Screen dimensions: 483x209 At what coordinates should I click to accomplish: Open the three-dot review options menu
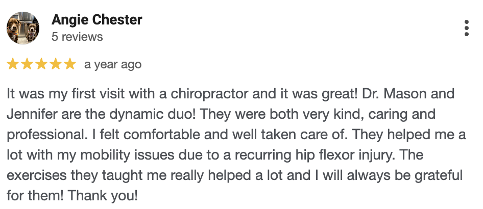click(x=466, y=29)
